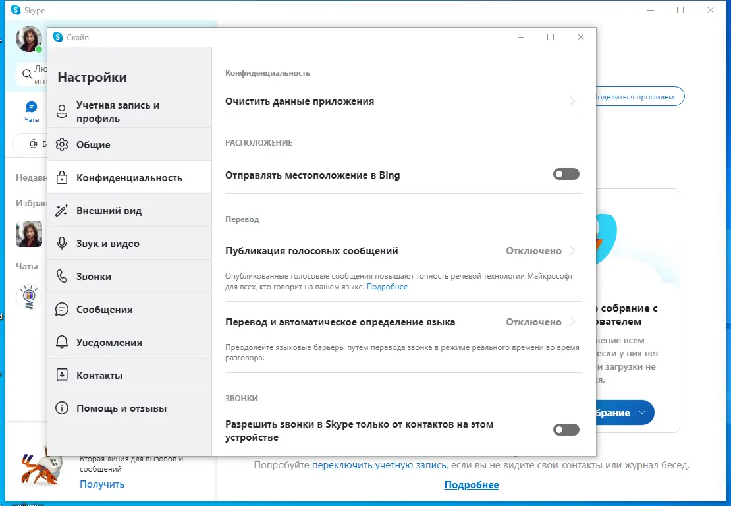Close the Скайп settings window
This screenshot has height=506, width=731.
click(580, 37)
